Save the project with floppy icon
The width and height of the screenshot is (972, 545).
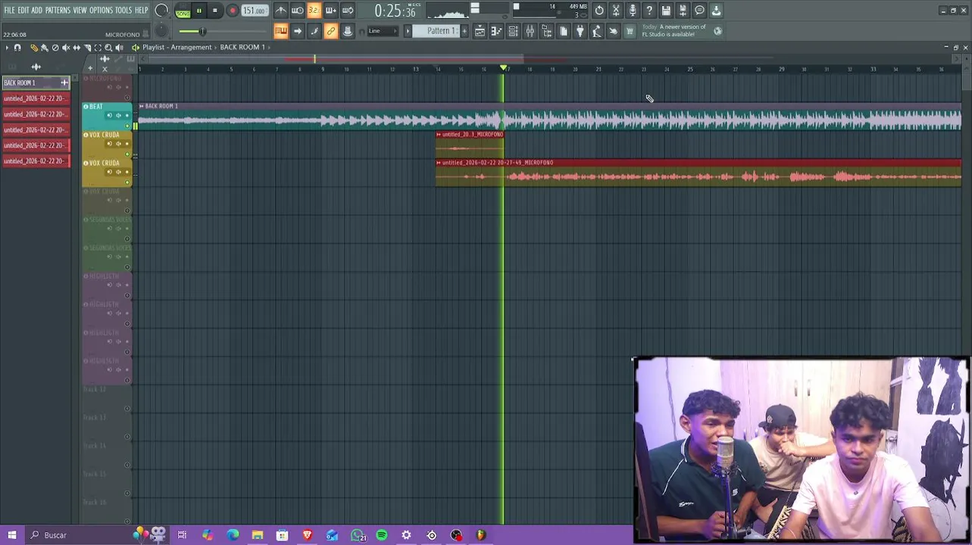(x=666, y=11)
